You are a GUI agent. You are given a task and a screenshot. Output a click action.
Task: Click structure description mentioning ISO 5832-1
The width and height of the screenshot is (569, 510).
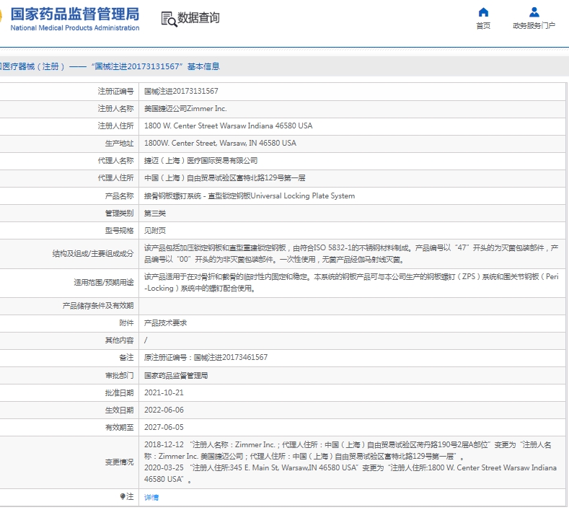(351, 253)
